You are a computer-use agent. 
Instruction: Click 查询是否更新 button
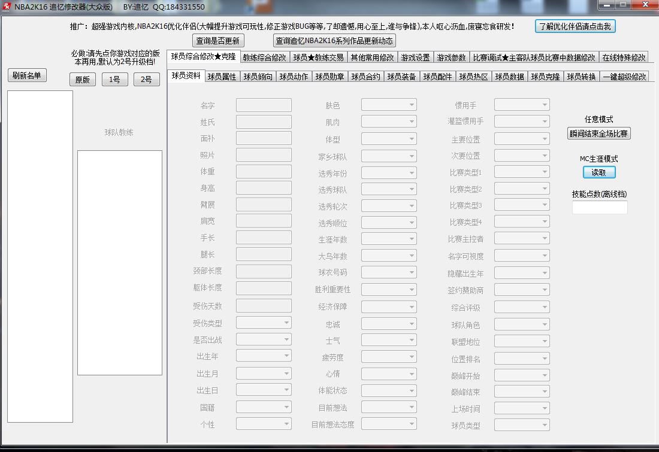point(217,41)
